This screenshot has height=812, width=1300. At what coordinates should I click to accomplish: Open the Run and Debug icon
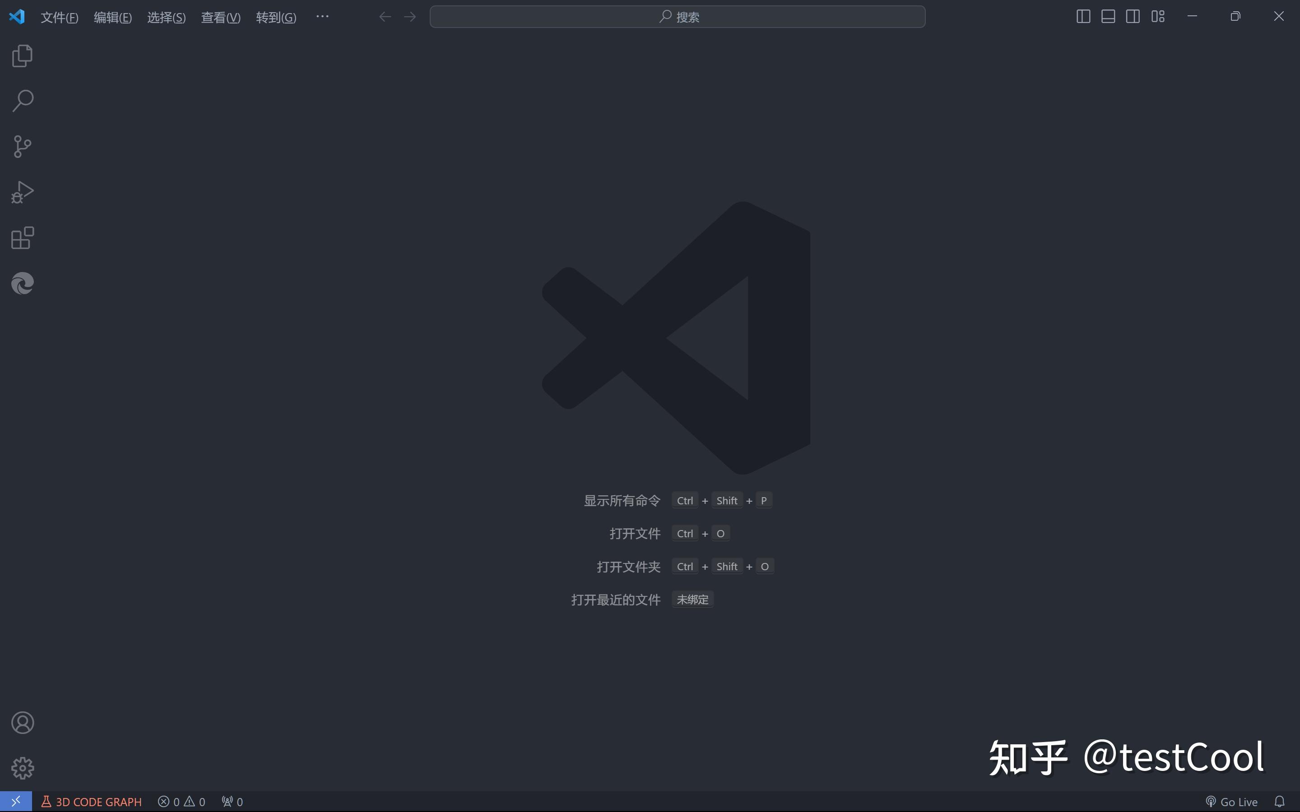point(22,192)
